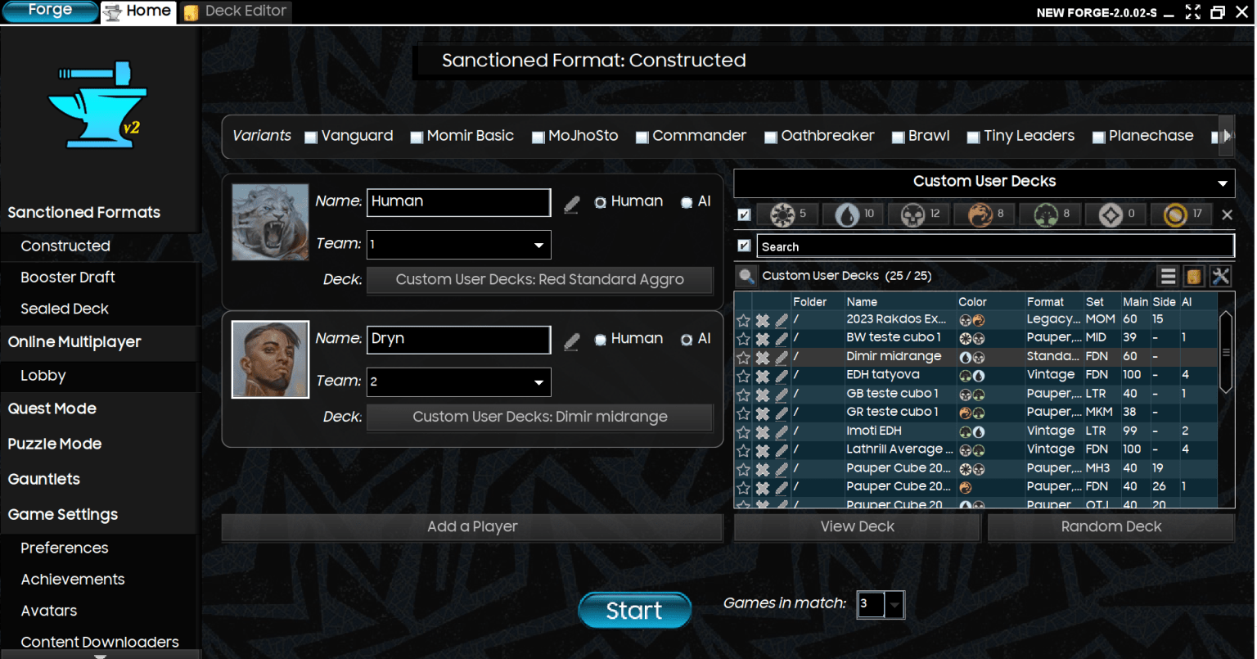Enable the Commander variant checkbox
Viewport: 1257px width, 659px height.
[642, 137]
